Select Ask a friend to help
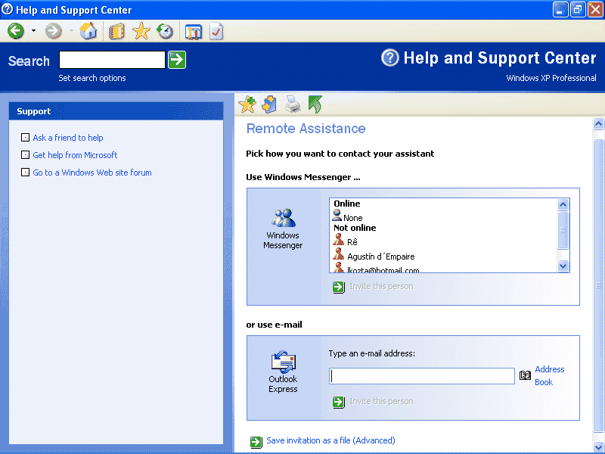605x454 pixels. (67, 138)
